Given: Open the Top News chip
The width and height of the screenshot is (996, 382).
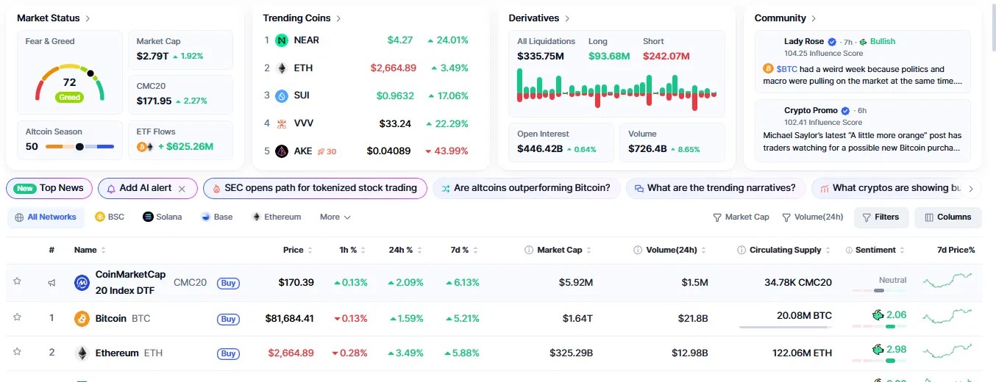Looking at the screenshot, I should click(49, 189).
